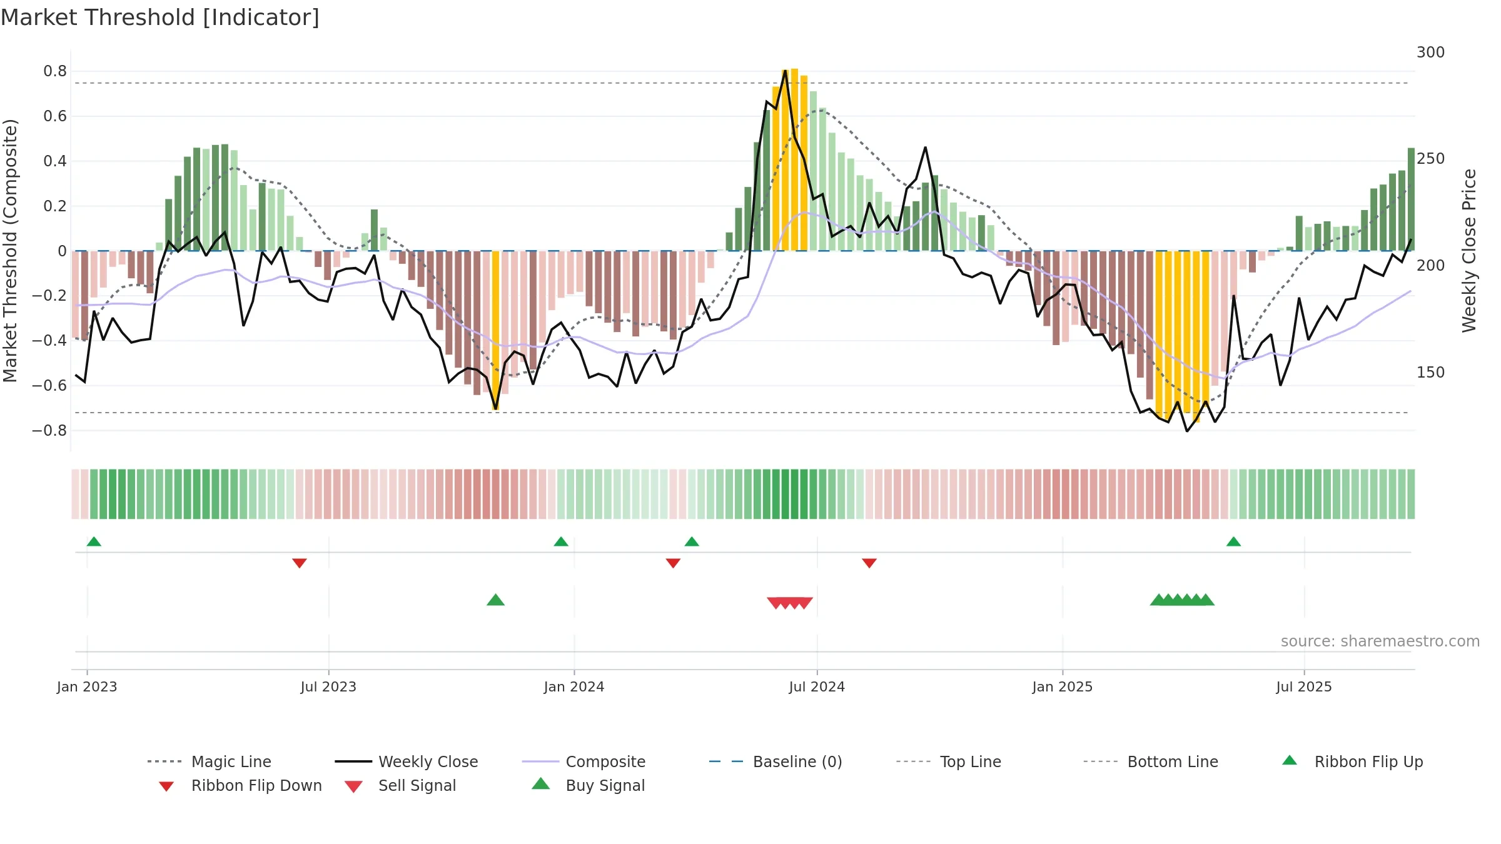Click the Jan 2025 x-axis label
The image size is (1501, 844).
(1063, 687)
